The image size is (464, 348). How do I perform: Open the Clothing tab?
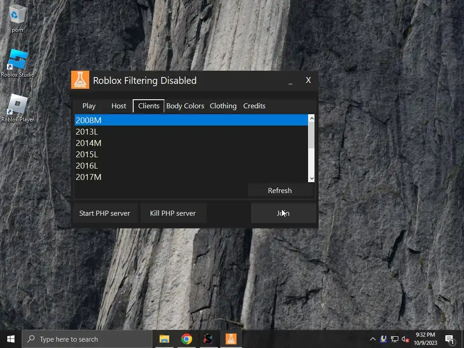pyautogui.click(x=223, y=106)
